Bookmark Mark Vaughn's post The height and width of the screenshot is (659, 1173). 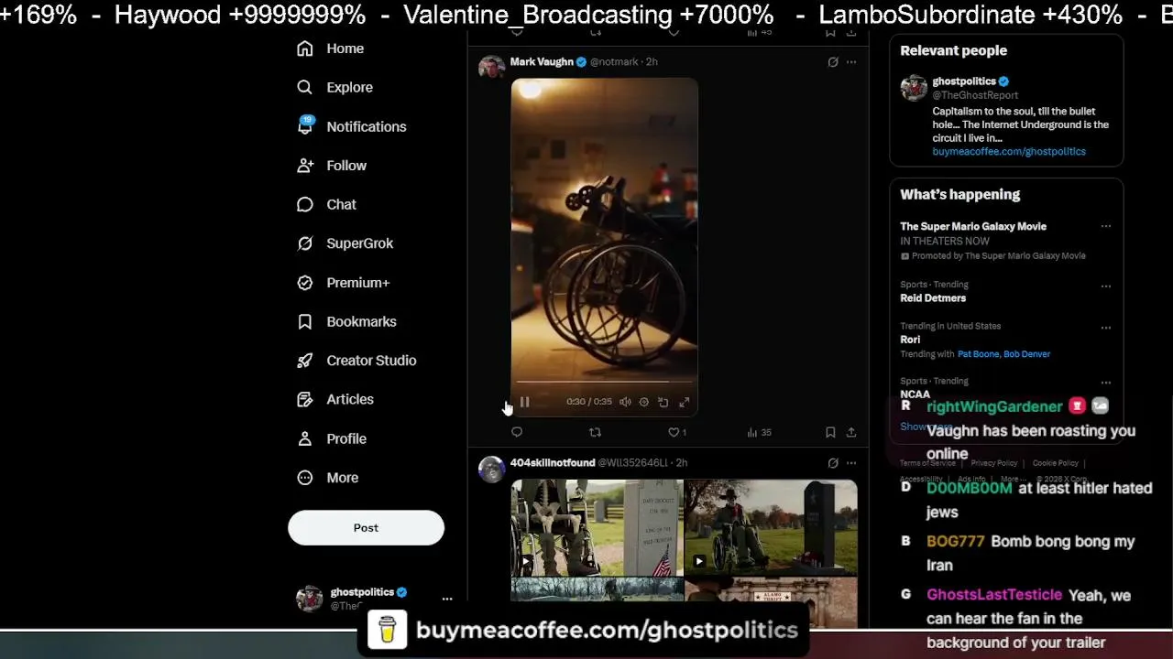(830, 432)
